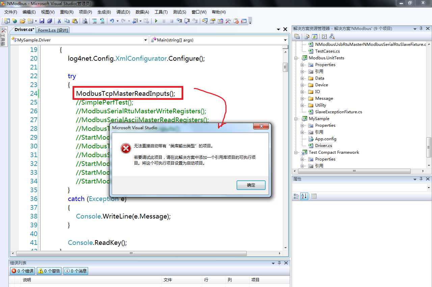
Task: Toggle the 0 个警告 warnings filter
Action: [49, 271]
